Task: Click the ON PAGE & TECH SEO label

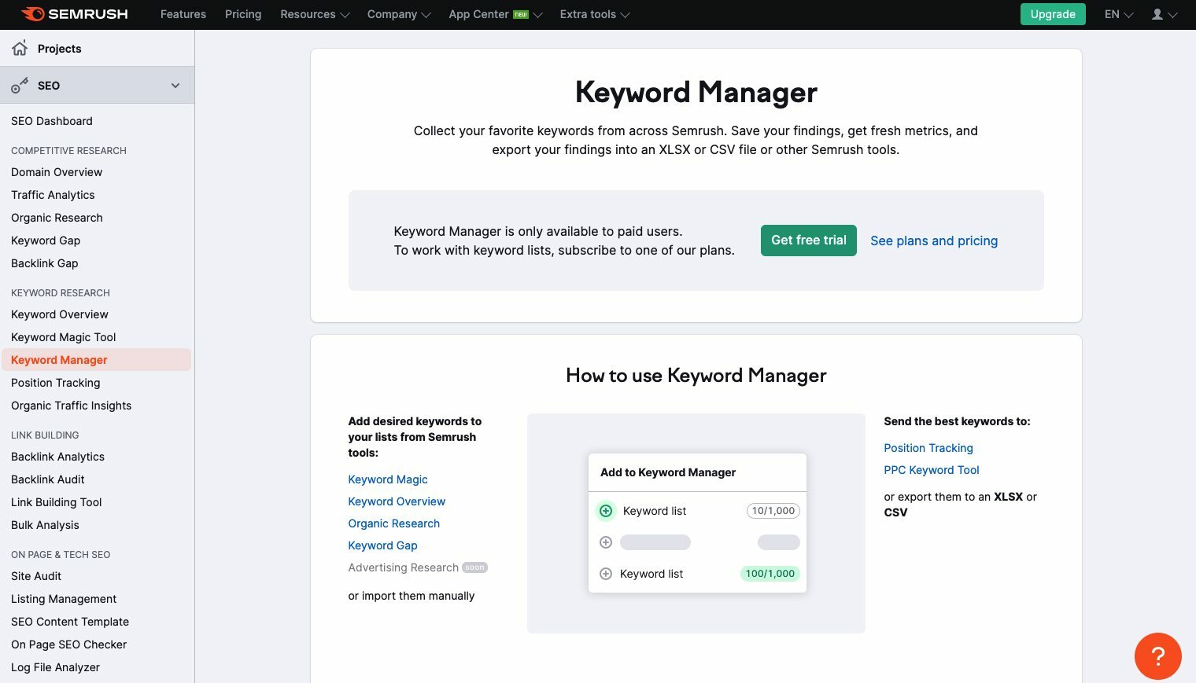Action: 61,555
